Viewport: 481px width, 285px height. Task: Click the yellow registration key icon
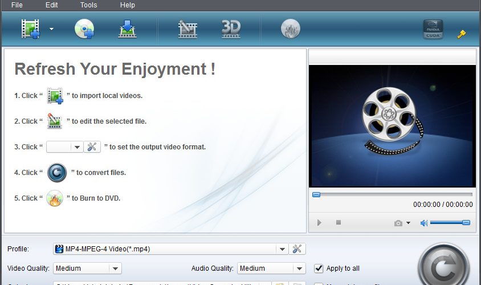(462, 34)
